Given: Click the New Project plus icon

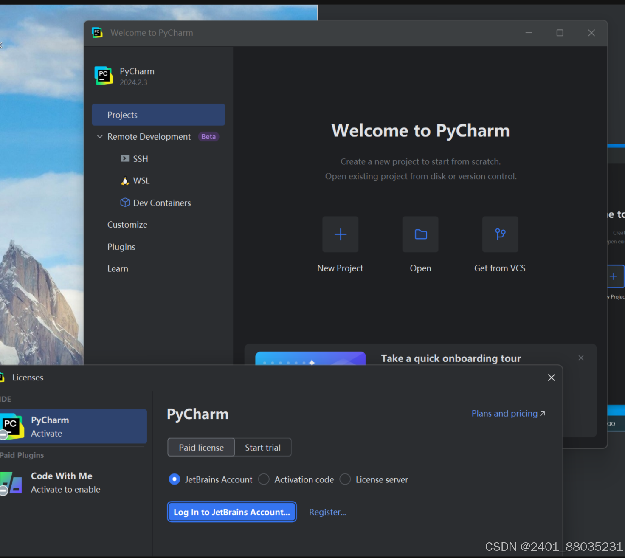Looking at the screenshot, I should (341, 234).
